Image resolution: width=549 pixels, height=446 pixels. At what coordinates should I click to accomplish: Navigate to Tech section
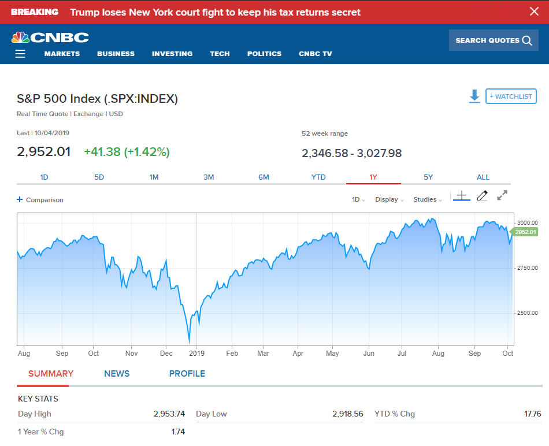coord(220,54)
